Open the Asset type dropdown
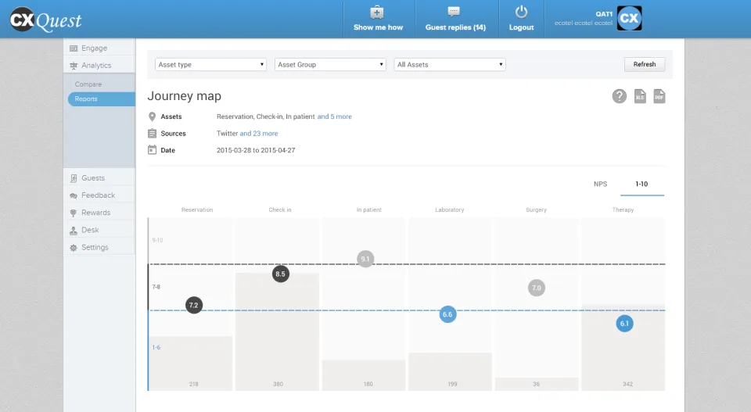 click(x=210, y=65)
